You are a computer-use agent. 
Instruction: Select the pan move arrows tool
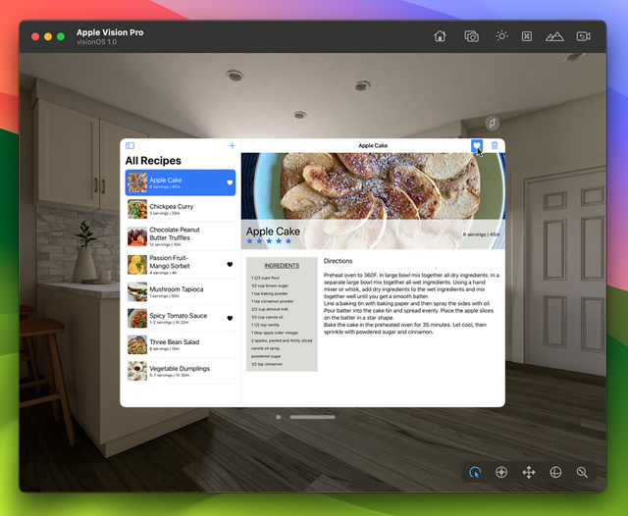point(528,472)
